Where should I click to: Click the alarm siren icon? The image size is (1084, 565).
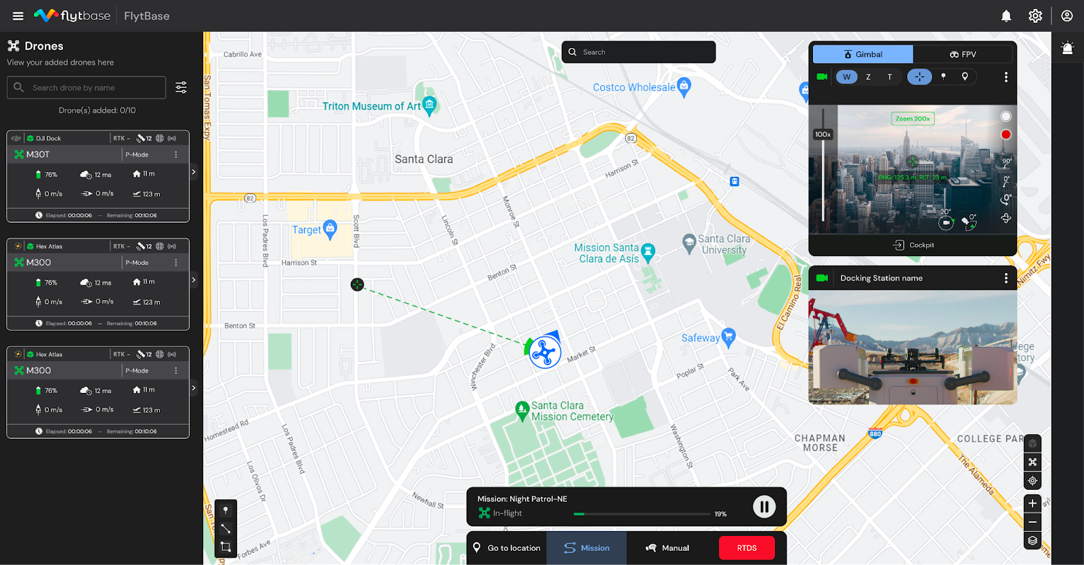(x=1068, y=48)
